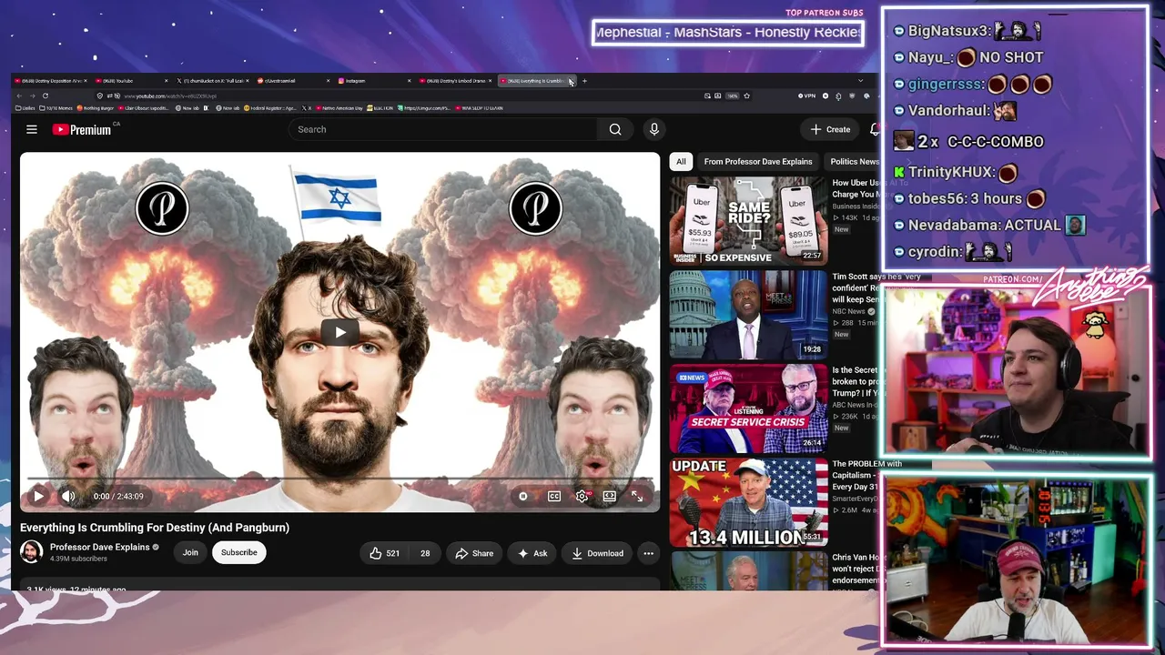Start voice search with the microphone
This screenshot has width=1165, height=655.
[653, 129]
